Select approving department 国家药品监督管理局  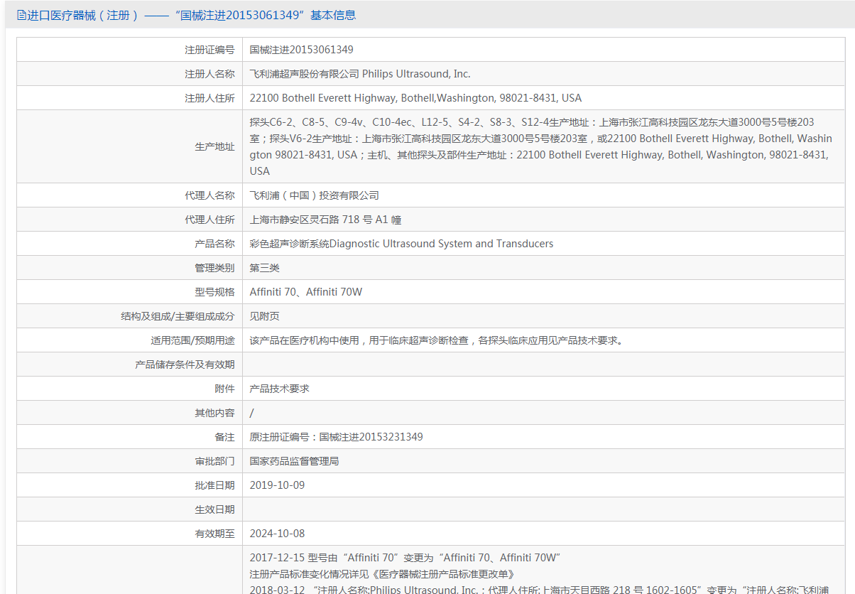pos(295,461)
